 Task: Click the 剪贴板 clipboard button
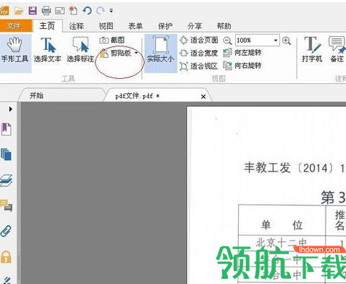coord(116,53)
